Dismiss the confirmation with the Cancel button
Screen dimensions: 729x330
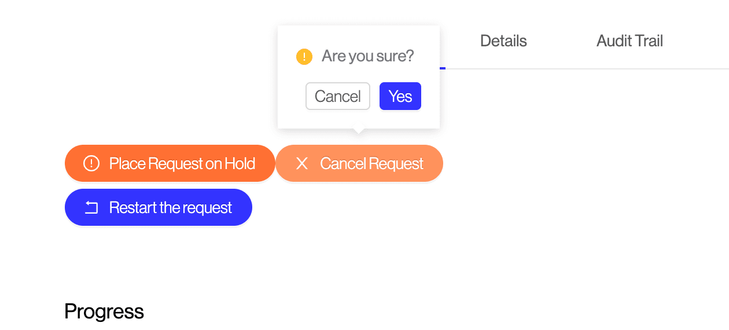[337, 96]
